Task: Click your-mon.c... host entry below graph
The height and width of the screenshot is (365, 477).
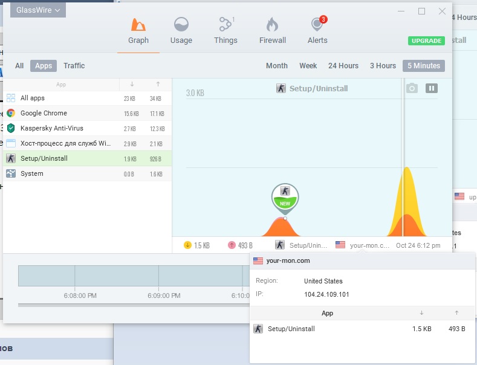Action: [369, 245]
